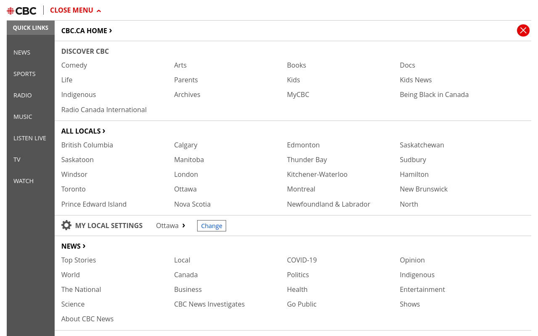Choose Manitoba local
The image size is (538, 336).
(x=189, y=160)
